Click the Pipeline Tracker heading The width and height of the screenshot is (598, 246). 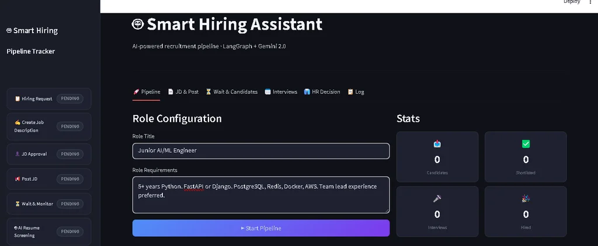click(x=31, y=51)
